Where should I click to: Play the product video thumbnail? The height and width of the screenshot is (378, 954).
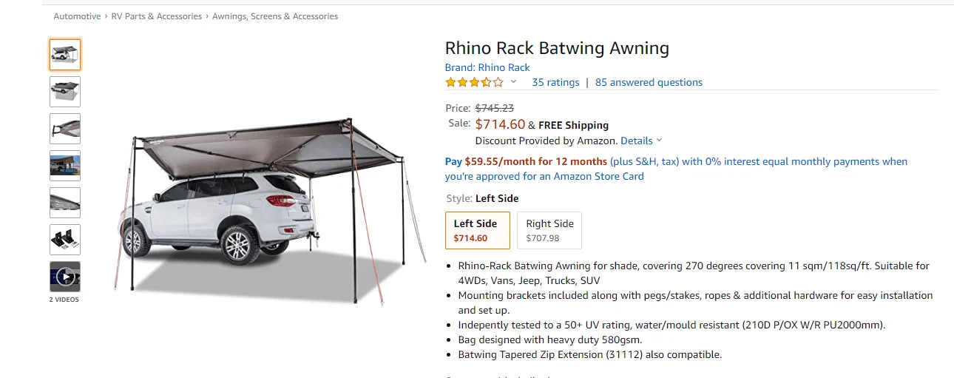[x=65, y=277]
